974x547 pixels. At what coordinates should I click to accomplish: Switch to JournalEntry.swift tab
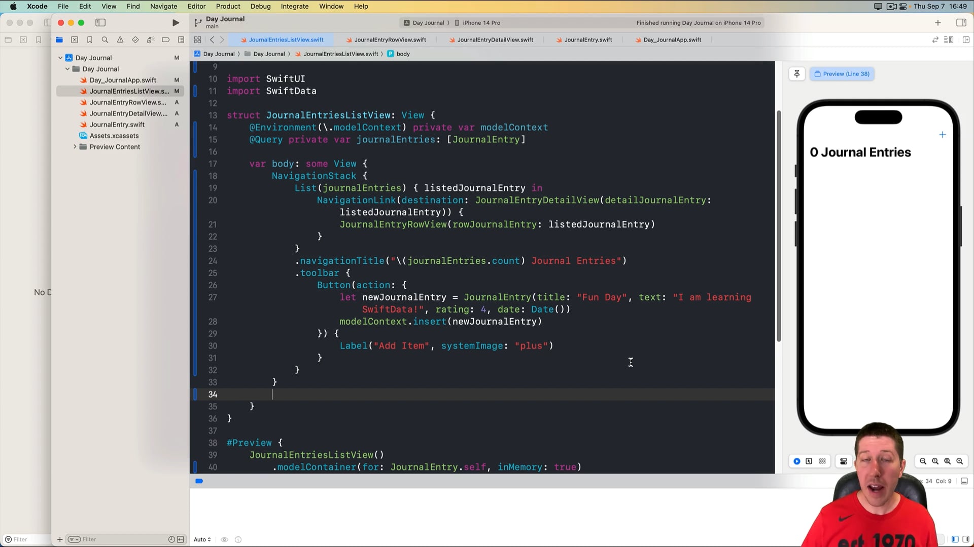coord(584,40)
